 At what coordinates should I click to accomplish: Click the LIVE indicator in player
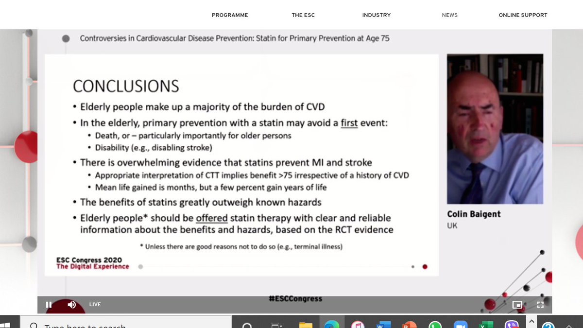coord(95,305)
